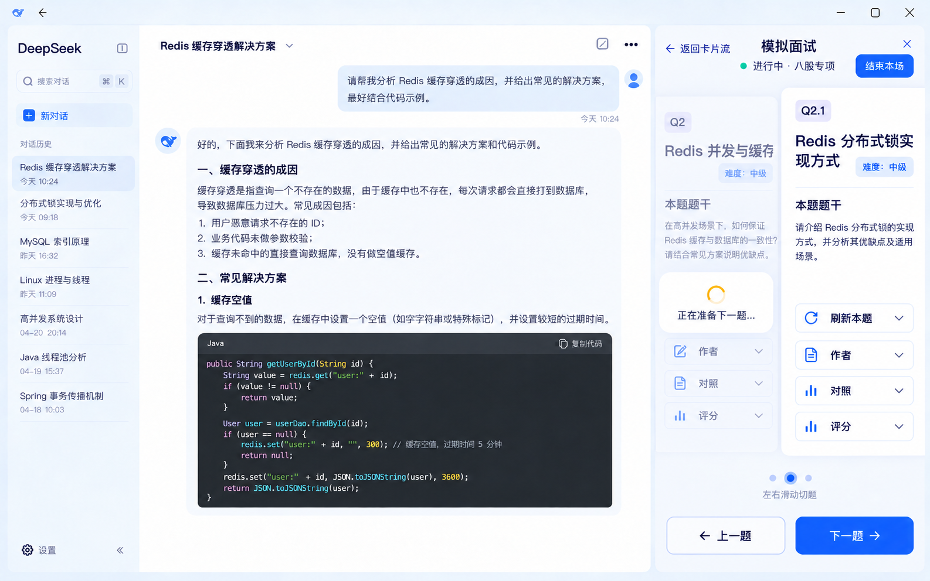Screen dimensions: 930x581
Task: Go to previous question with 上一题
Action: pyautogui.click(x=725, y=535)
